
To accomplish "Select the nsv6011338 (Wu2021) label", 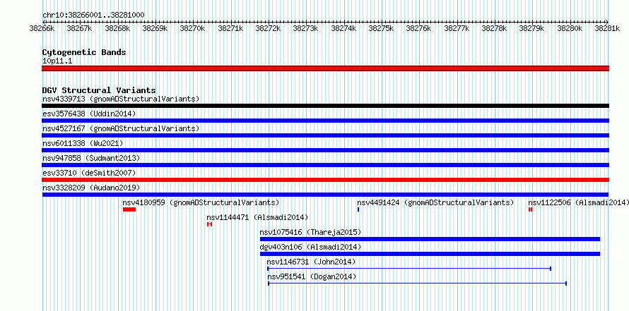I will (x=83, y=143).
